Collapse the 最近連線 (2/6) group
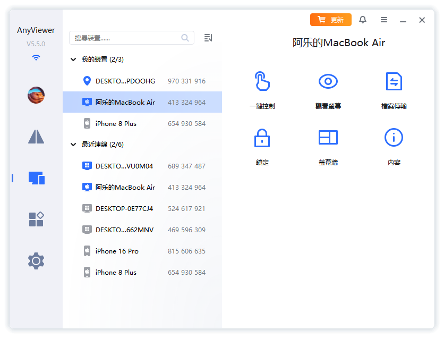The image size is (444, 338). click(x=73, y=145)
